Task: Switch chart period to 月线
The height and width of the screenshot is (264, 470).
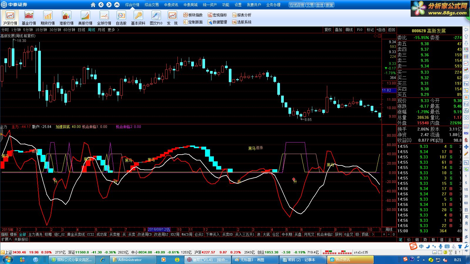Action: (101, 30)
